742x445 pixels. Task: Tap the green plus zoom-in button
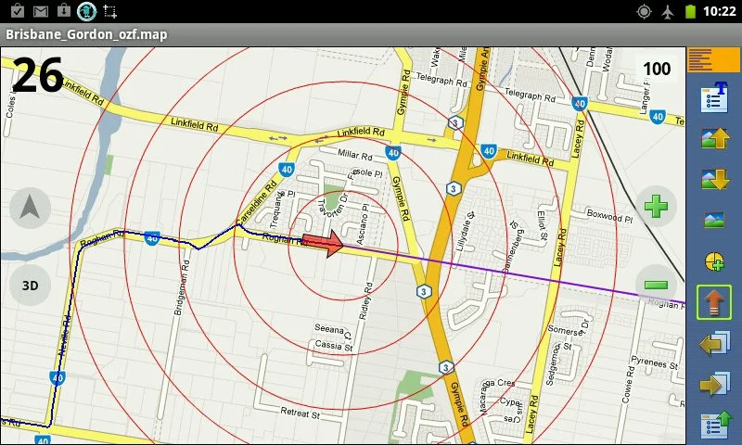657,206
